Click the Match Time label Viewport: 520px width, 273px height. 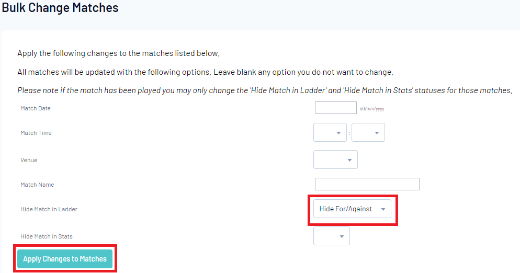click(36, 133)
